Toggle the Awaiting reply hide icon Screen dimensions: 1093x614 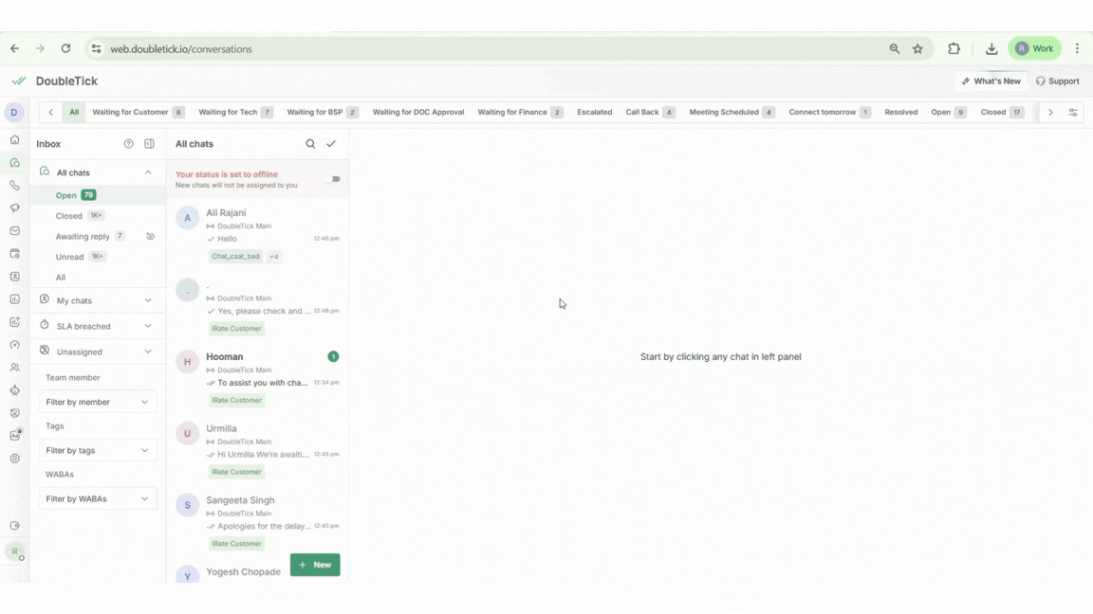click(x=150, y=237)
